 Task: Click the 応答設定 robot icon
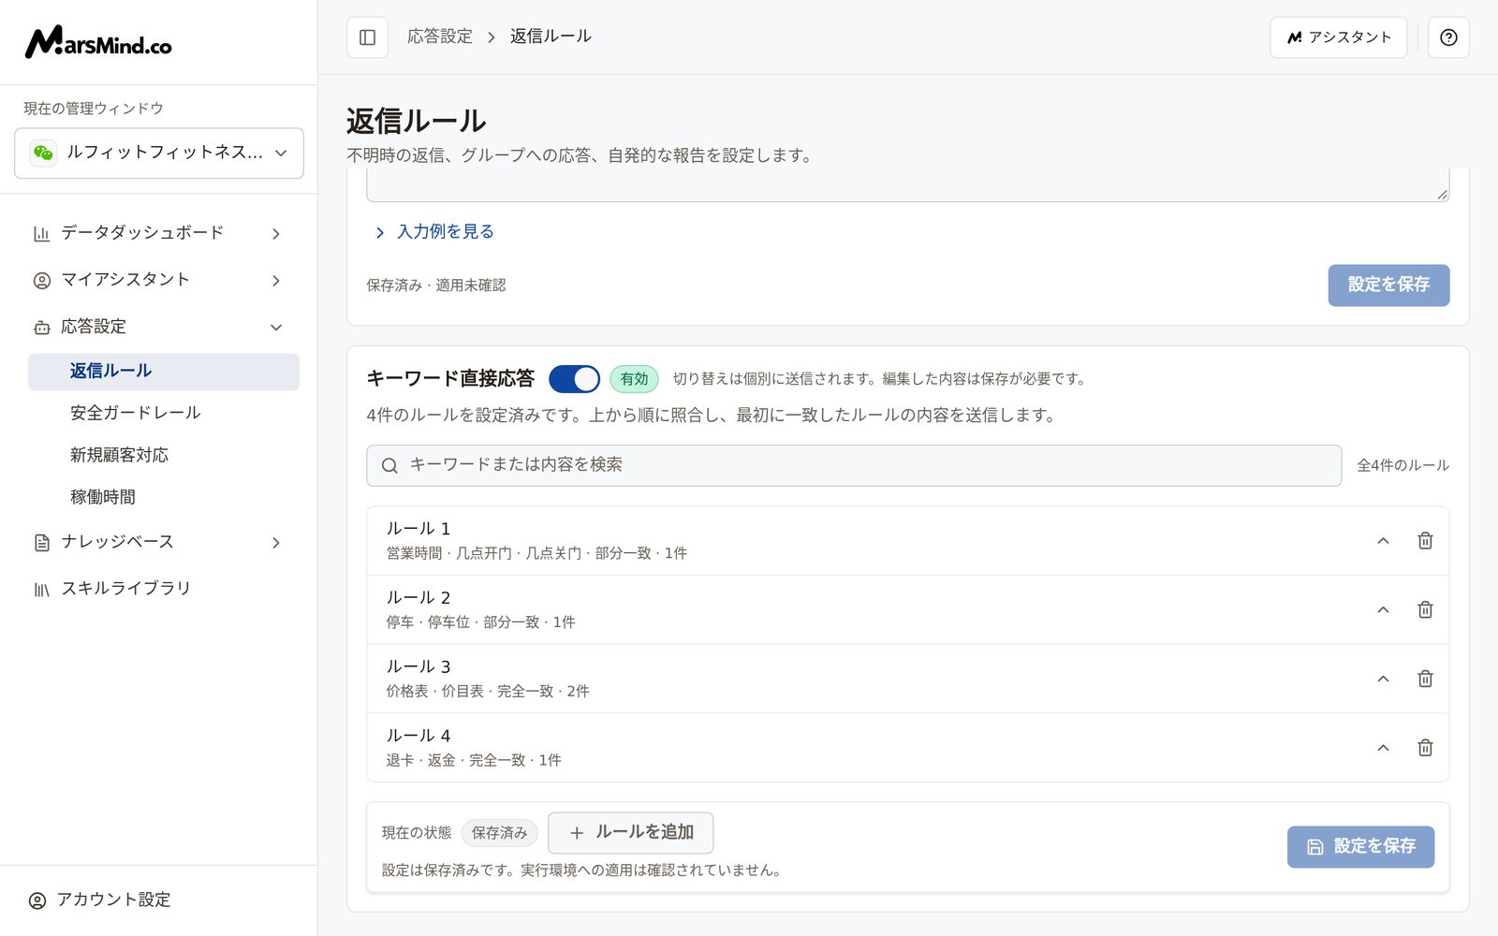click(41, 327)
